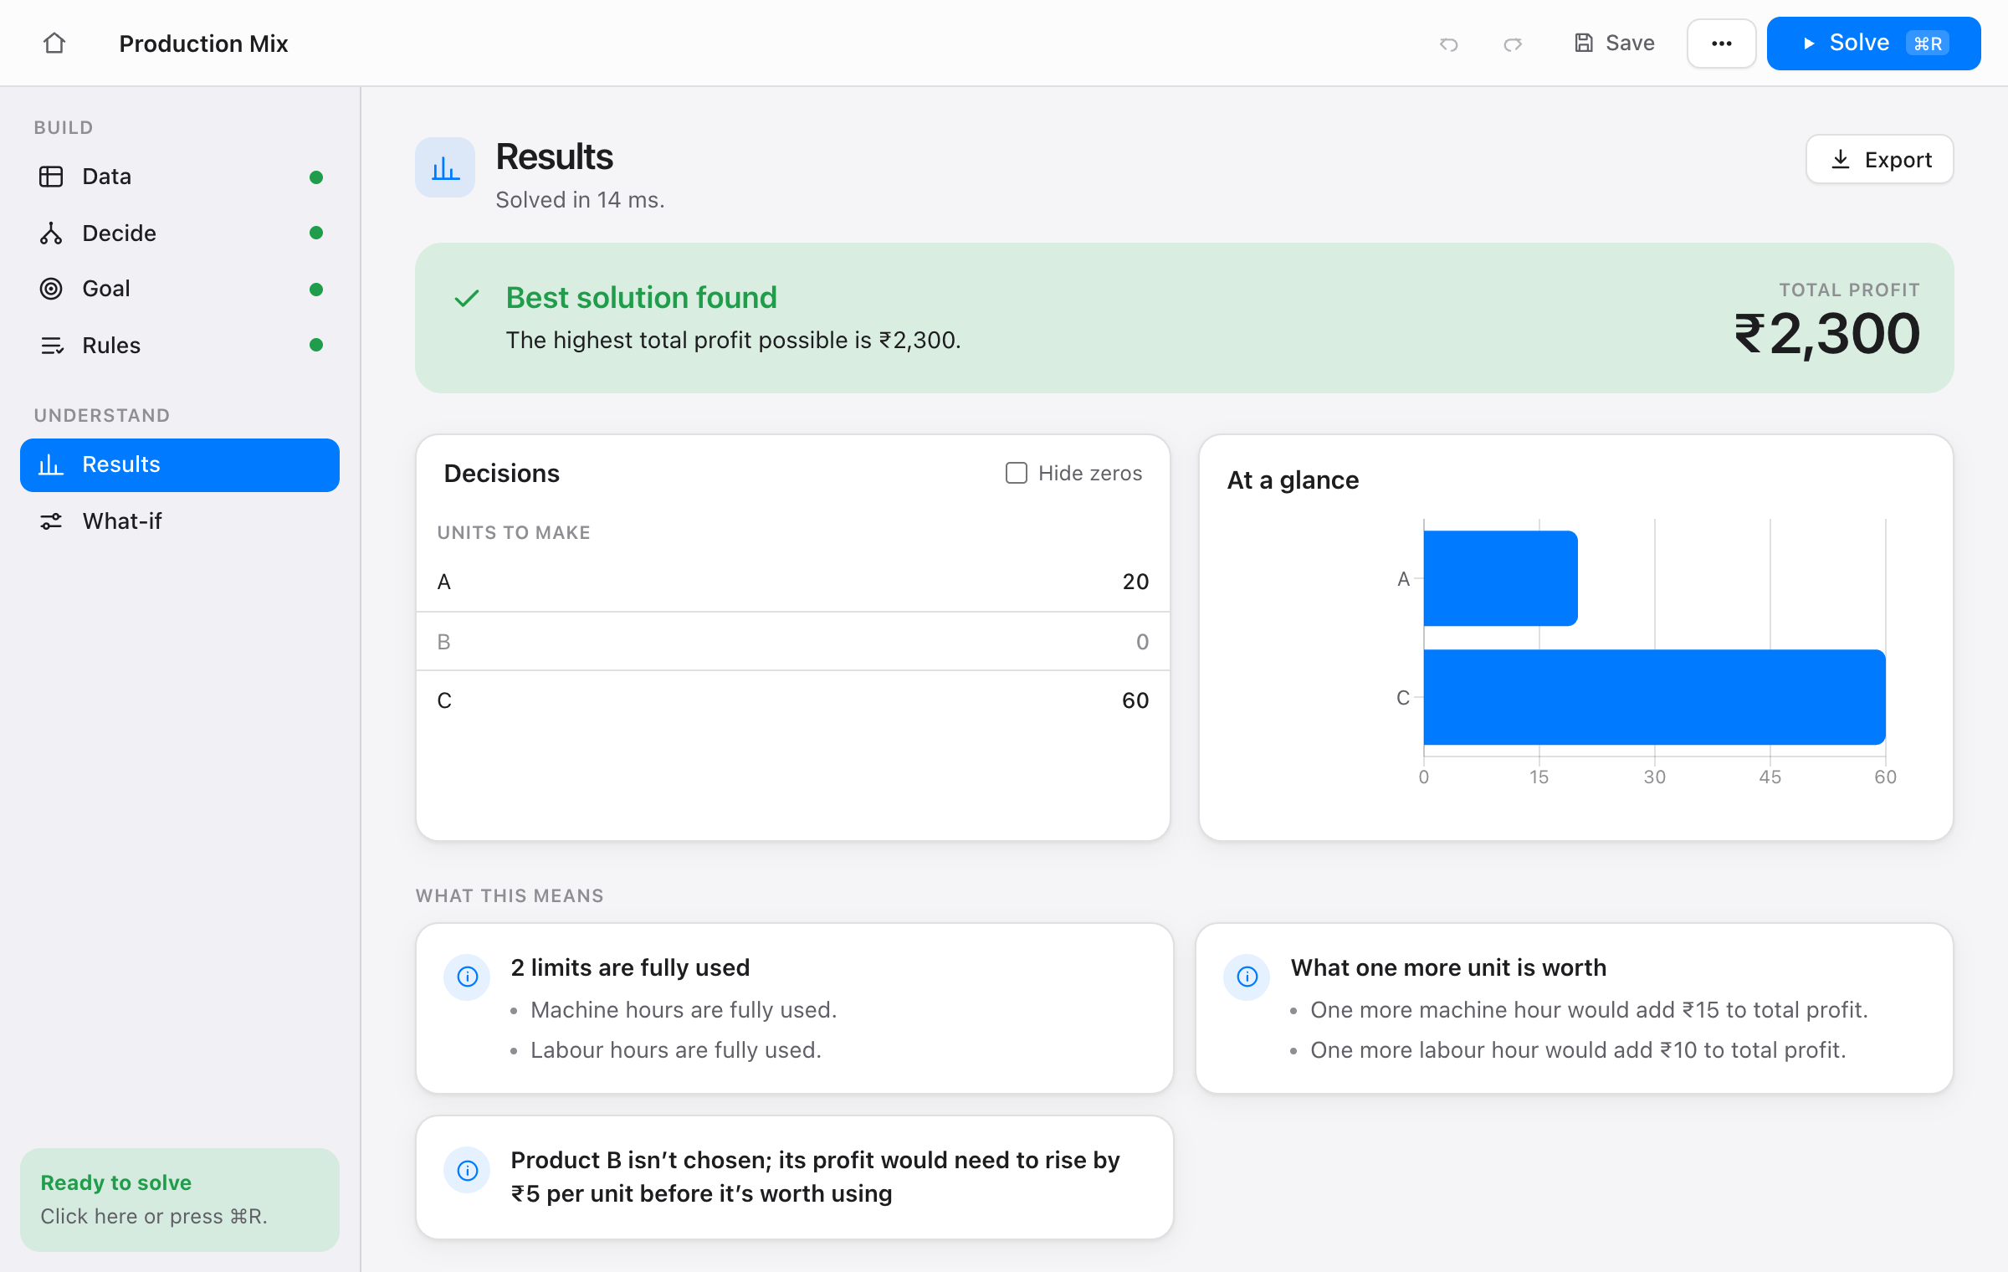Click the ₹2,300 total profit figure
Screen dimensions: 2008x1272
click(x=1827, y=334)
